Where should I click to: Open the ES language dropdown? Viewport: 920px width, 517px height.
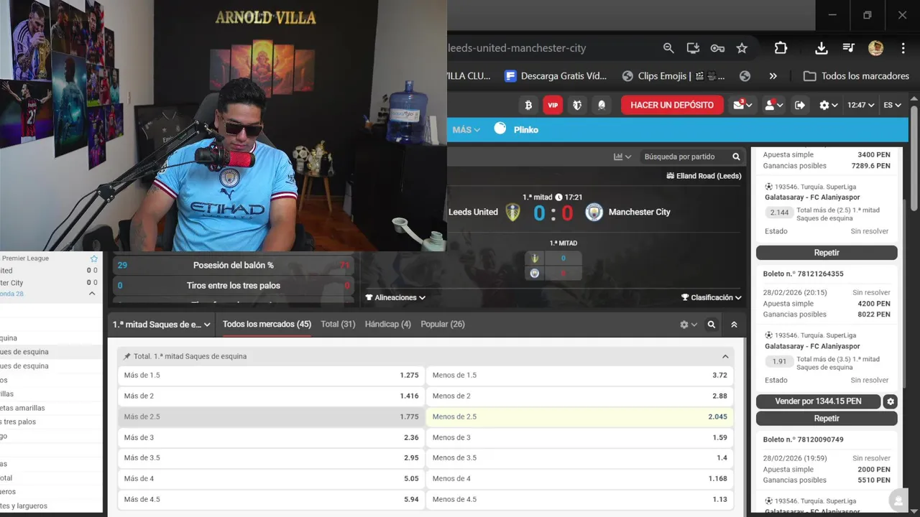tap(892, 105)
